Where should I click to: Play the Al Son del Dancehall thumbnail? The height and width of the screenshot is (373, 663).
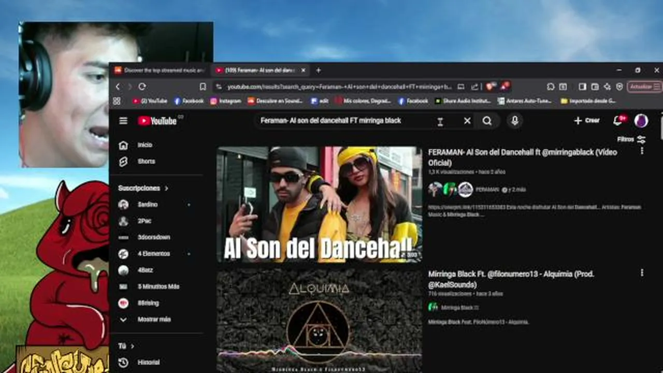click(x=319, y=204)
